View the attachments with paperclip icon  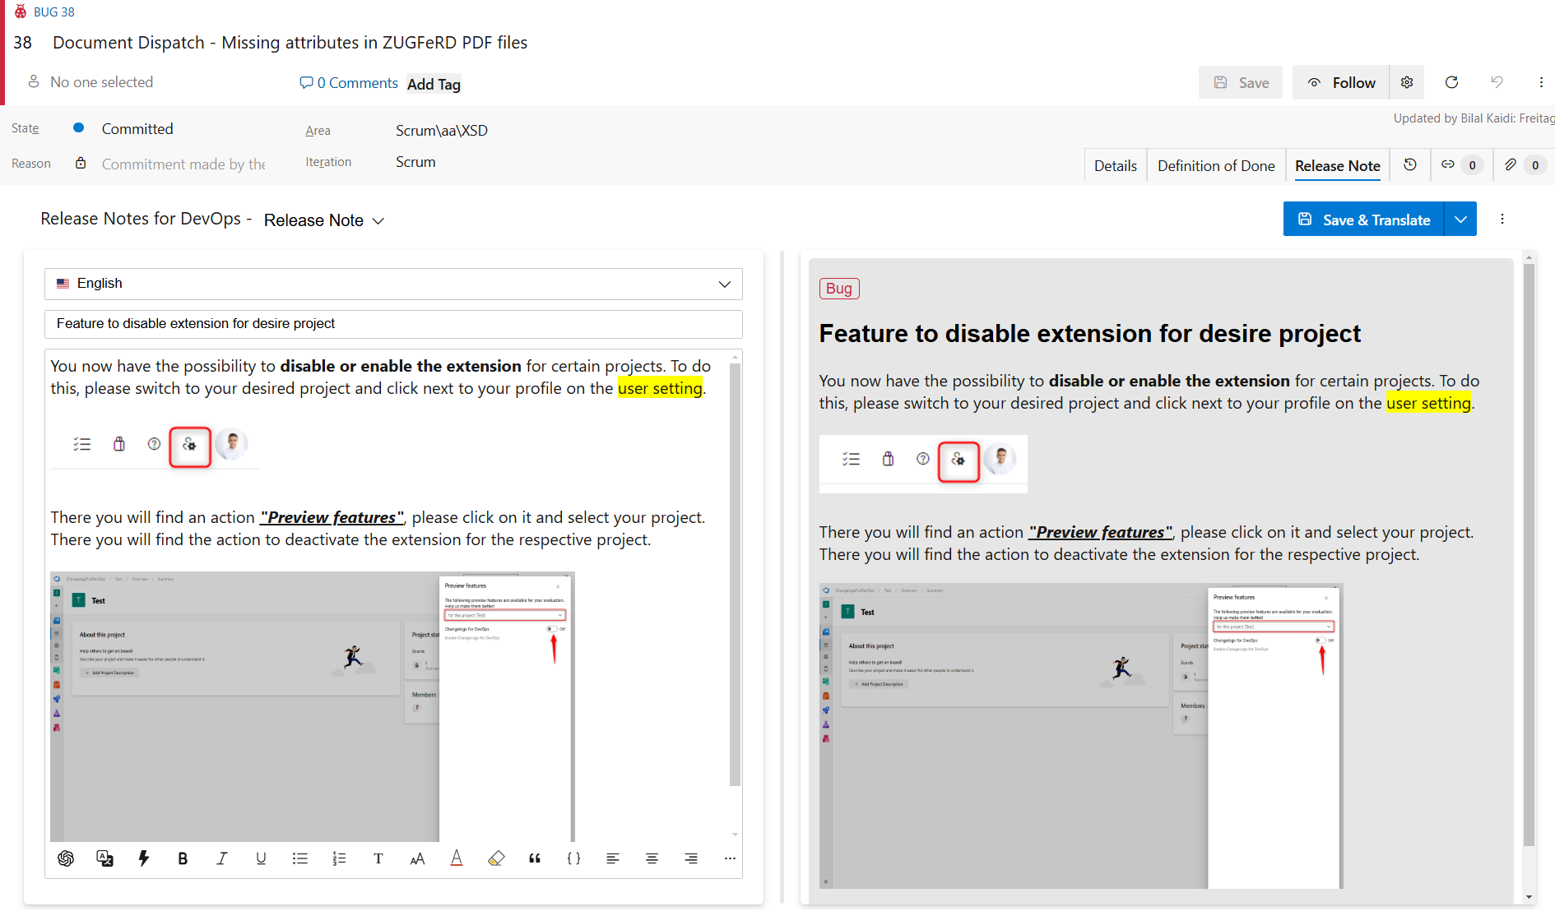click(x=1524, y=164)
